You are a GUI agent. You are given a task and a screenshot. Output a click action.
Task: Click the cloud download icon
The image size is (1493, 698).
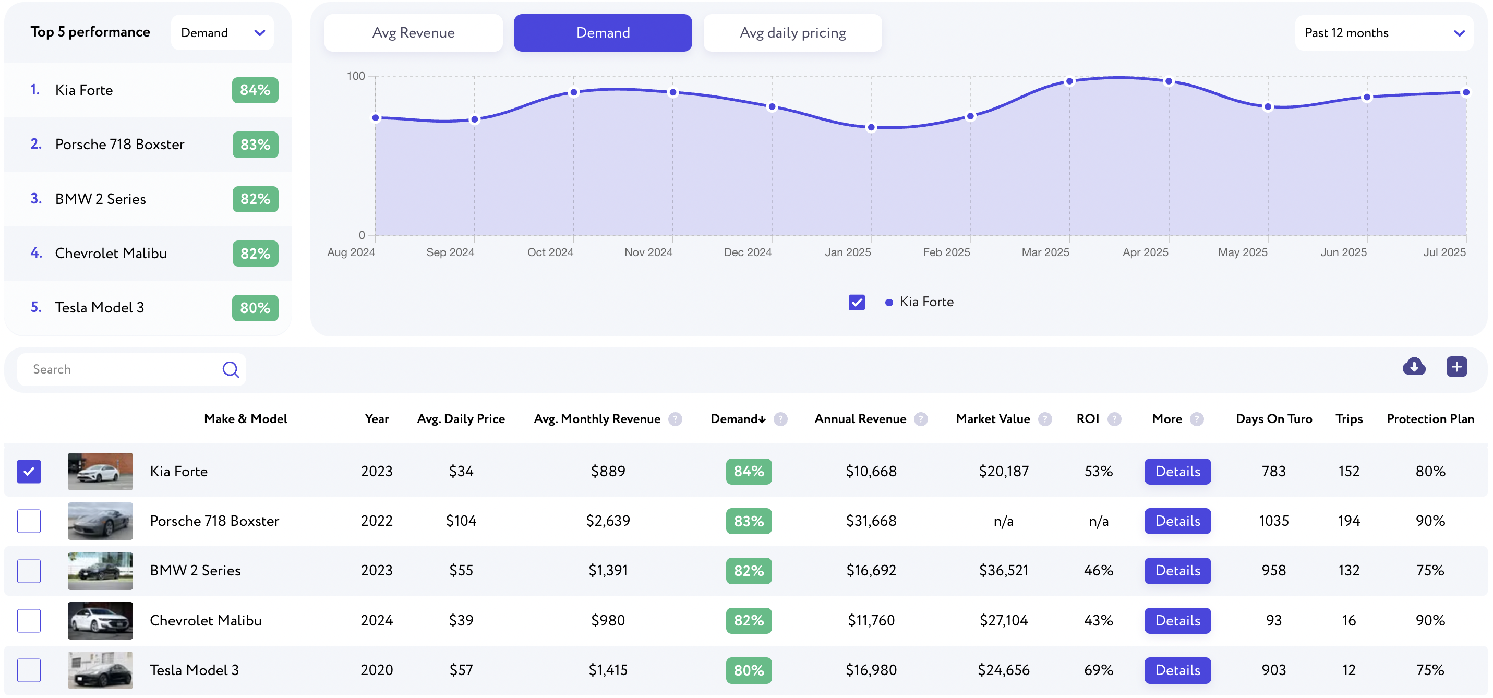click(1414, 366)
